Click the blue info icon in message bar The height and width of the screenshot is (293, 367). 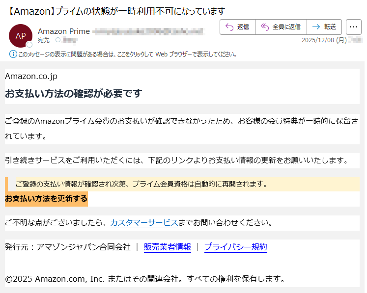(13, 54)
